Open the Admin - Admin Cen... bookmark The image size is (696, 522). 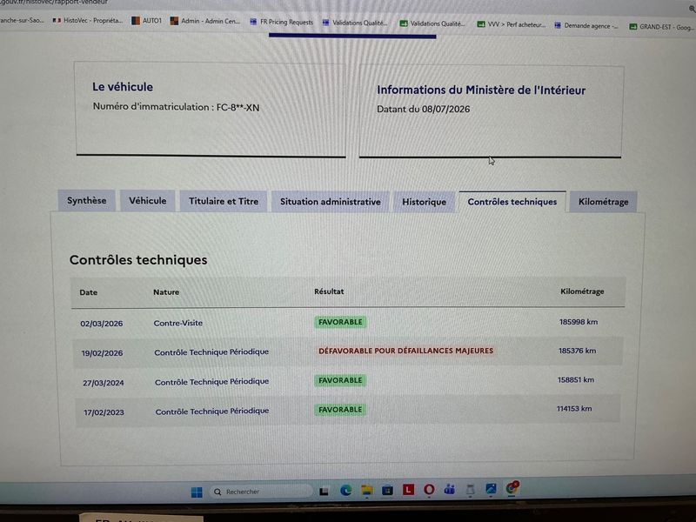pyautogui.click(x=205, y=21)
